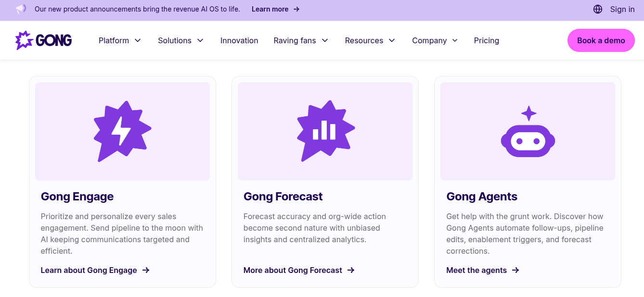Click arrow after More about Gong Forecast
This screenshot has width=644, height=297.
pos(351,270)
